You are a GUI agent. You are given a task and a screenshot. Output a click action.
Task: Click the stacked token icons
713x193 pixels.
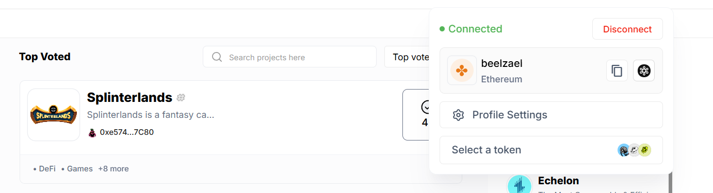634,150
